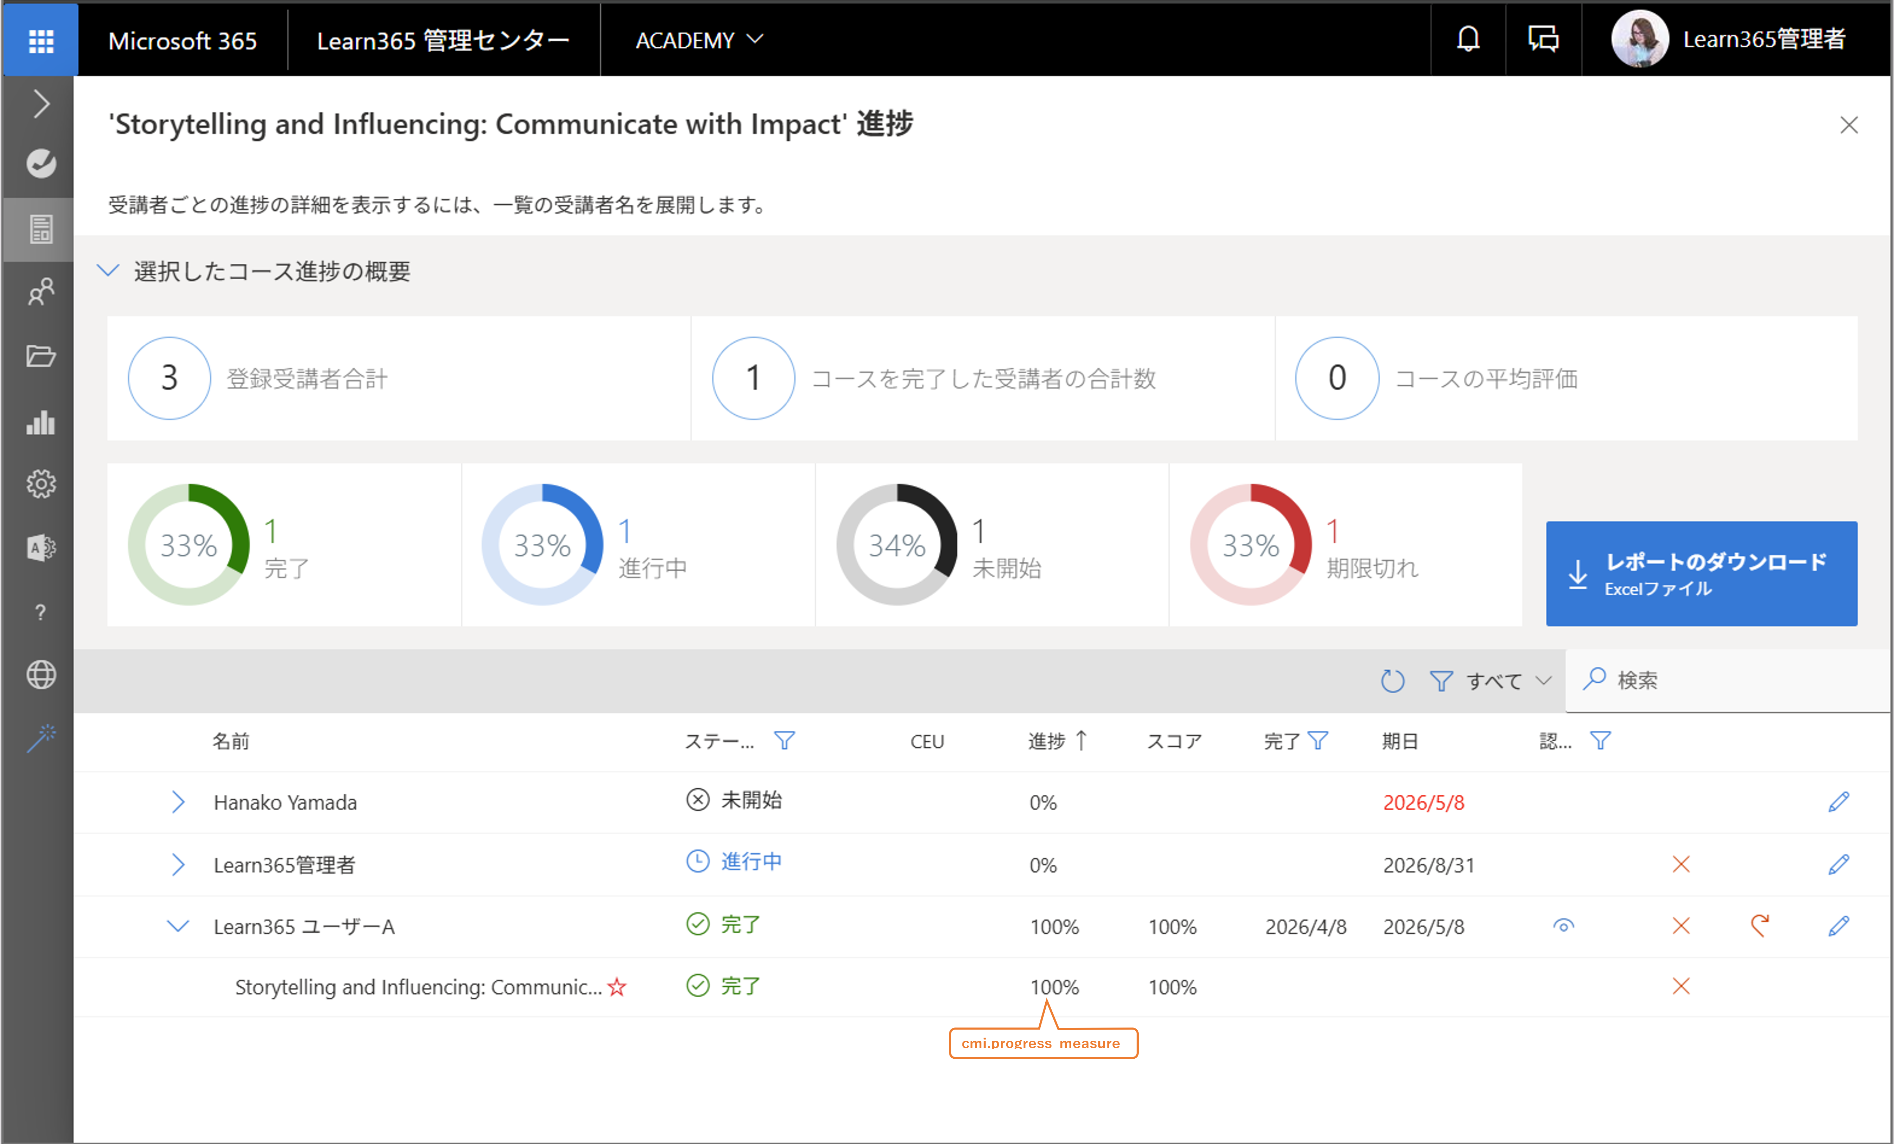
Task: Click the black 未開始 34% donut chart
Action: click(896, 545)
